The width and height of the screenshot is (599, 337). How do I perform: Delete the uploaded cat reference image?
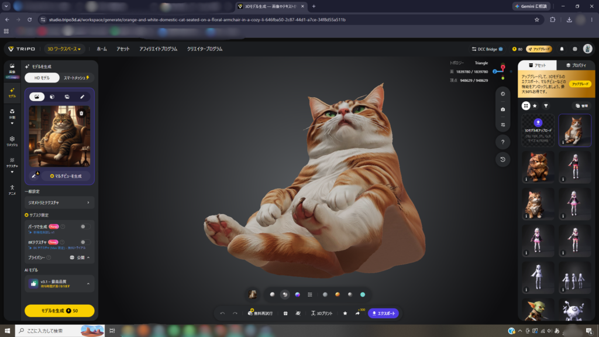tap(81, 113)
